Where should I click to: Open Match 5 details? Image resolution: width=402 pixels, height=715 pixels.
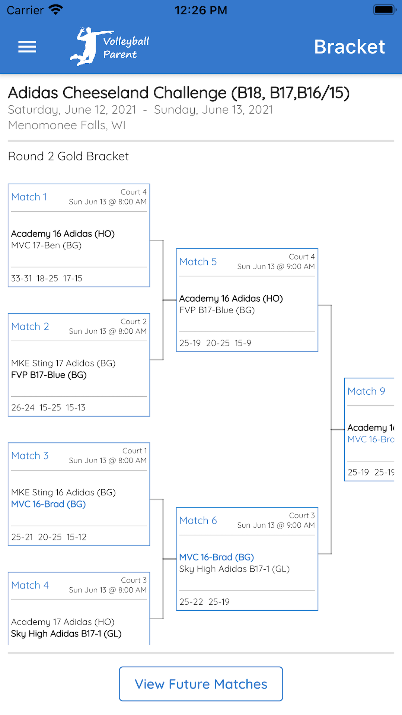tap(198, 262)
